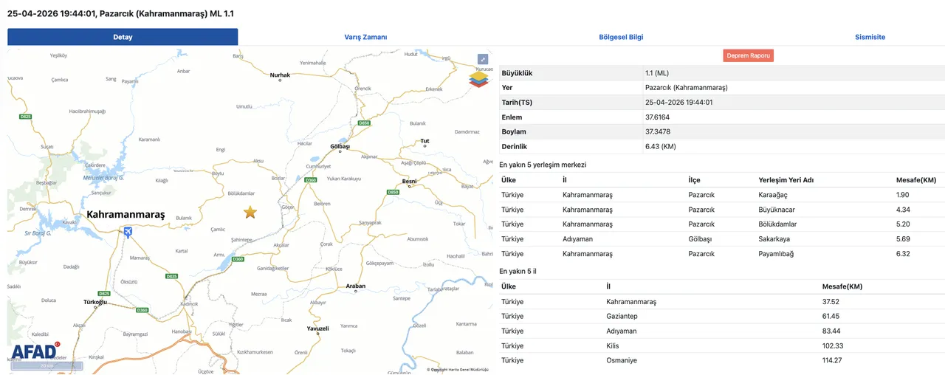Viewport: 945px width, 375px height.
Task: Open the Bölgesel Bilgi tab
Action: tap(621, 37)
